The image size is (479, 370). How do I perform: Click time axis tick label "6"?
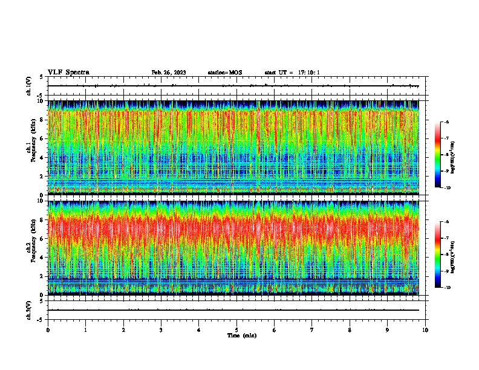pyautogui.click(x=275, y=330)
